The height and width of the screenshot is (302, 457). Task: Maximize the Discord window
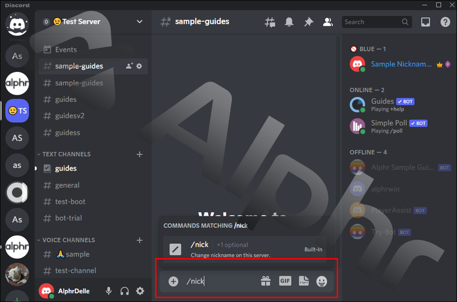(x=438, y=5)
